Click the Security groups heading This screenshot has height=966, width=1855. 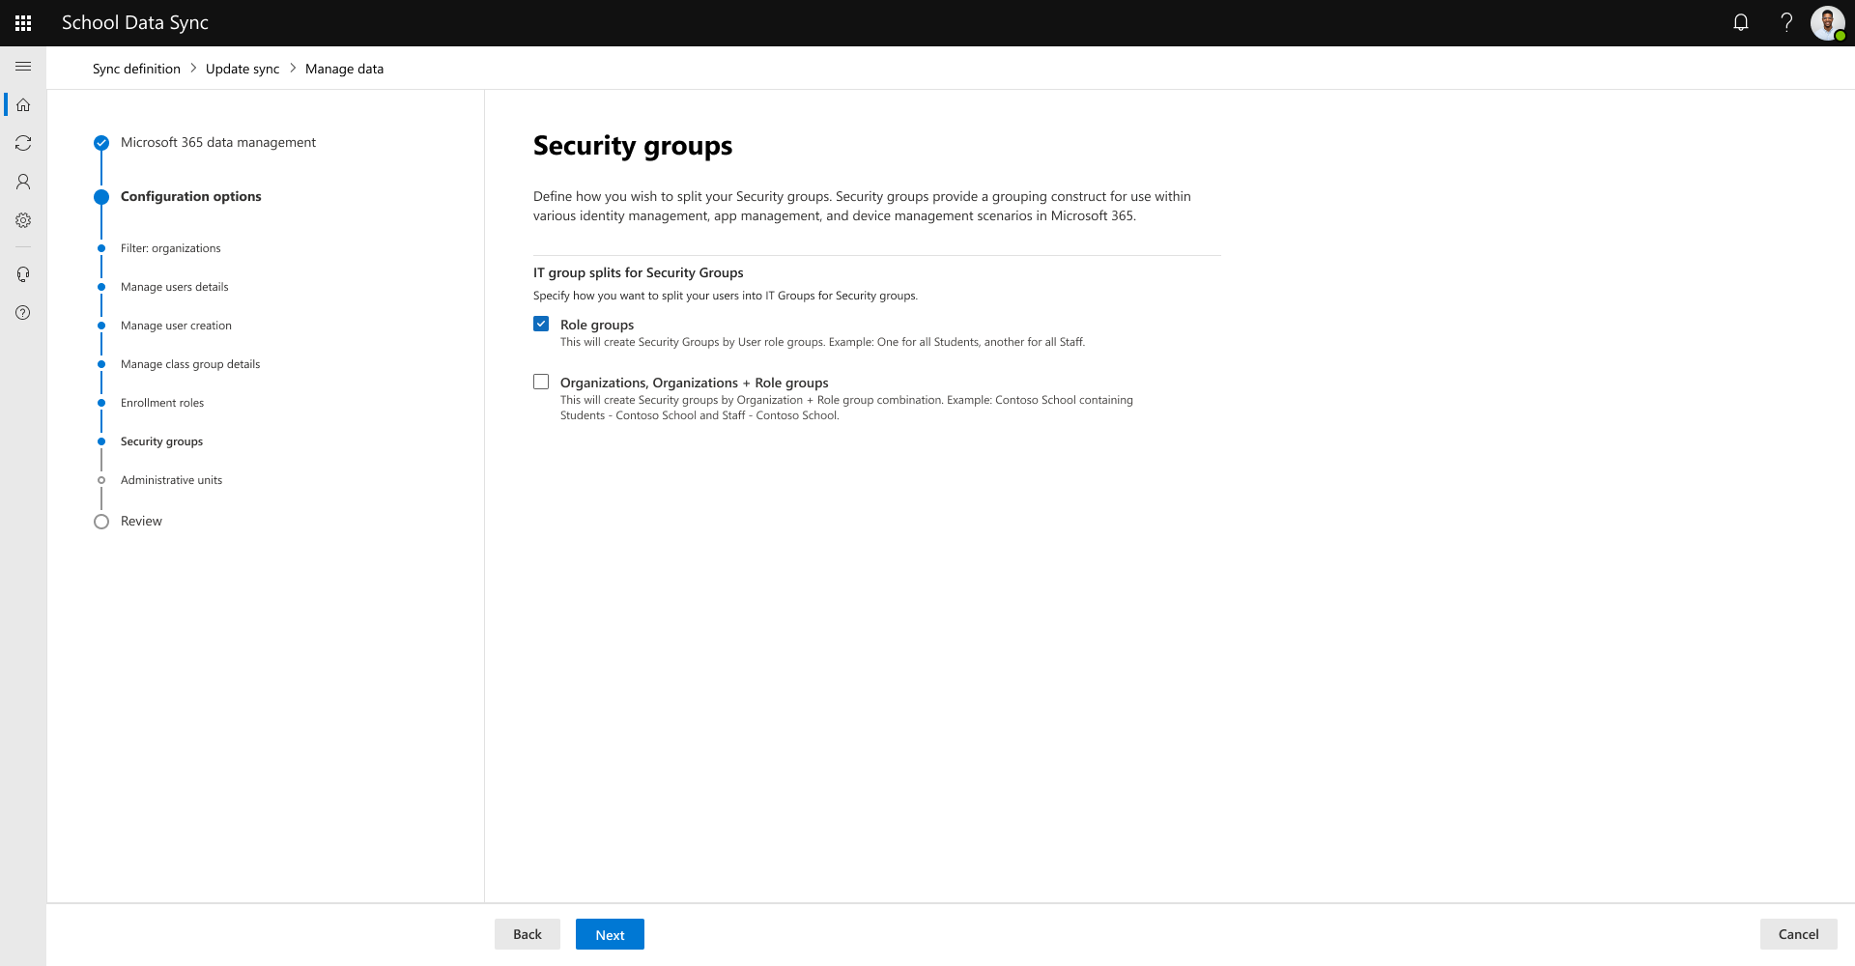coord(633,146)
